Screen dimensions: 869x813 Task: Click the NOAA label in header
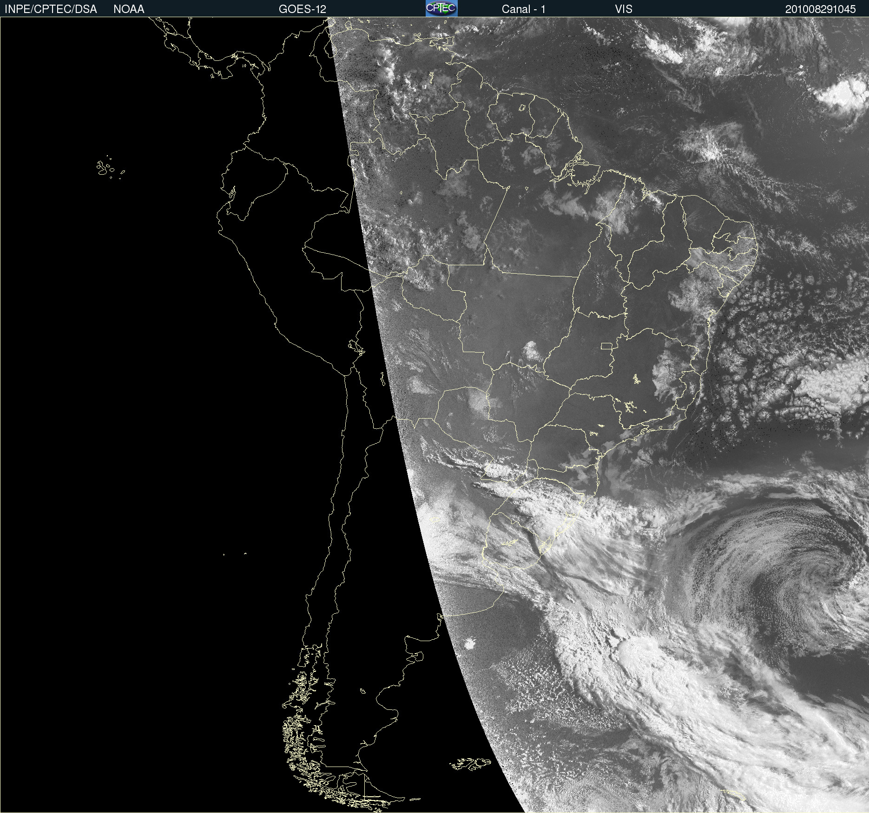point(129,9)
